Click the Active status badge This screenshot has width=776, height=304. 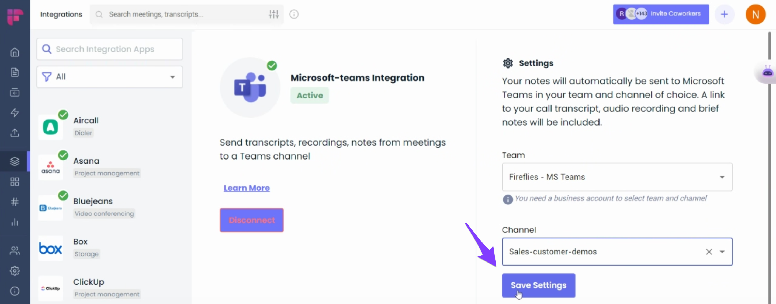(310, 95)
